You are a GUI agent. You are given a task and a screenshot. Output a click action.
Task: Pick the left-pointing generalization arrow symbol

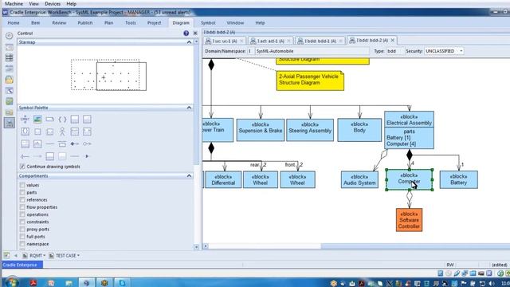(x=25, y=156)
